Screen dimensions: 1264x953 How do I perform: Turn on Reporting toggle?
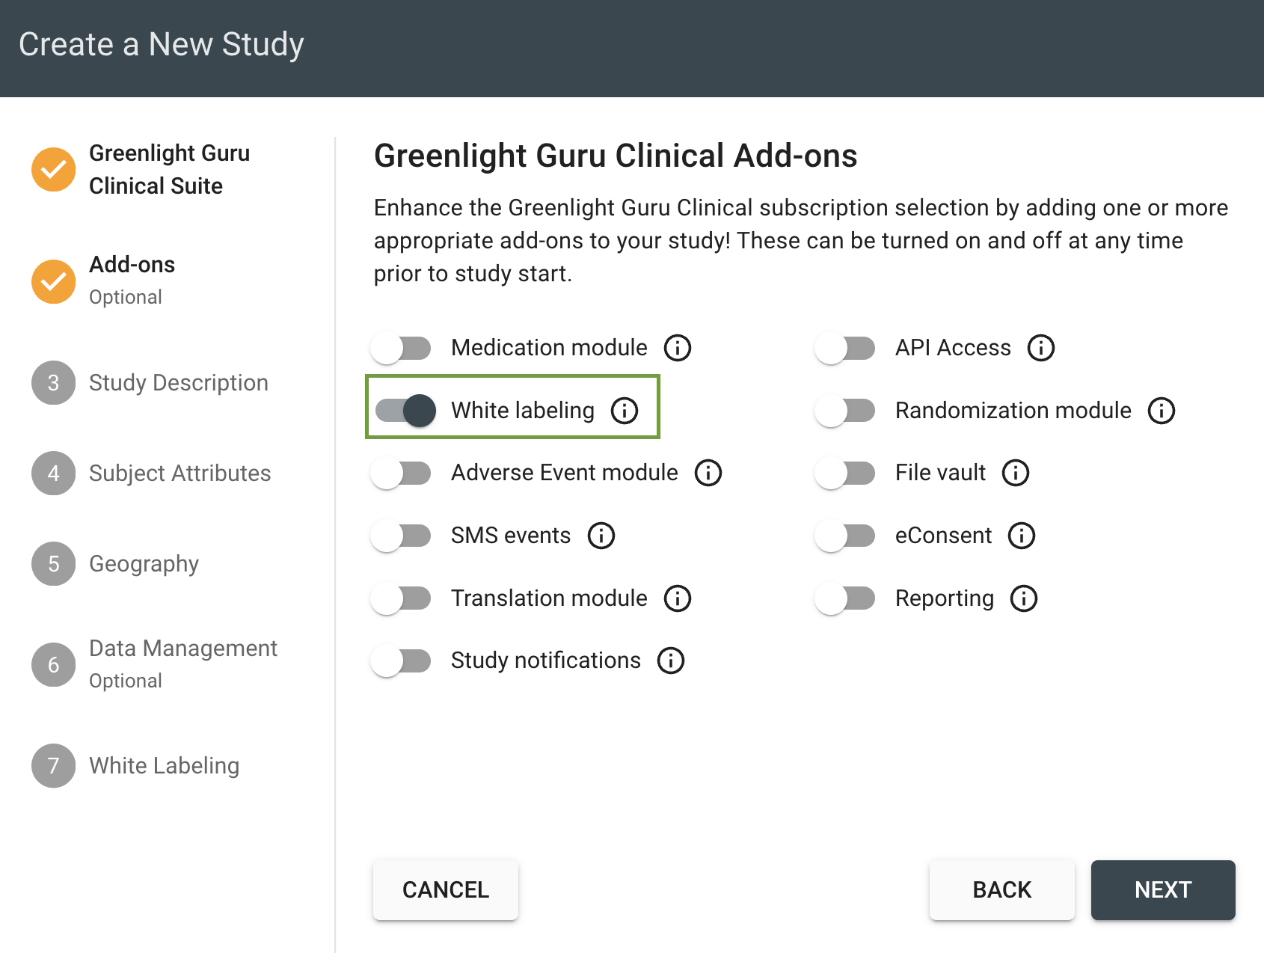point(845,598)
